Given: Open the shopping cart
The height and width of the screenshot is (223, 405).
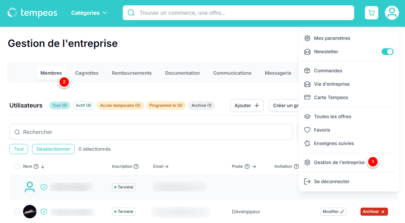Looking at the screenshot, I should (371, 13).
